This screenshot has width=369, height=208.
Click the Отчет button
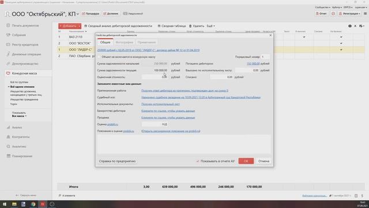tap(321, 14)
